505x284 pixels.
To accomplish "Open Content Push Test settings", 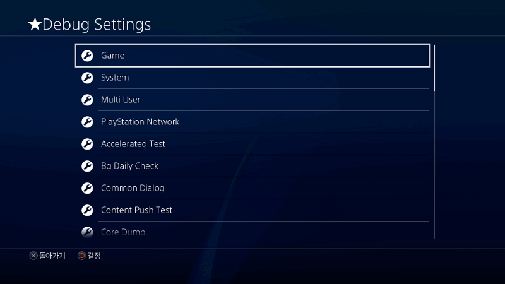I will (x=252, y=210).
